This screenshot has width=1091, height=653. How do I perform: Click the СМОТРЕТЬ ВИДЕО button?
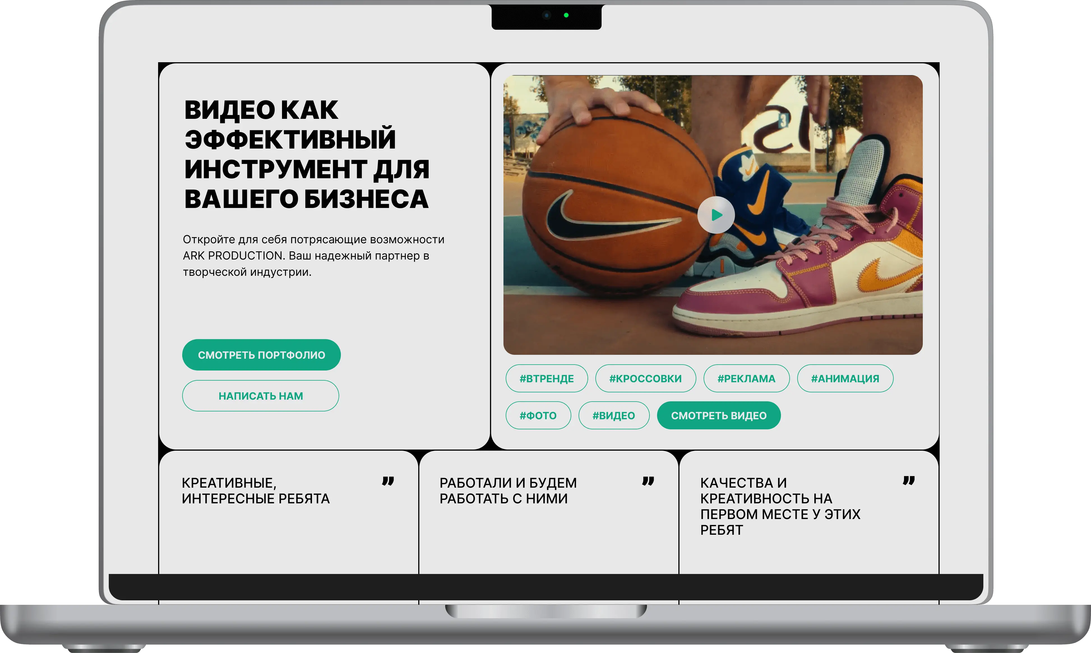coord(719,415)
